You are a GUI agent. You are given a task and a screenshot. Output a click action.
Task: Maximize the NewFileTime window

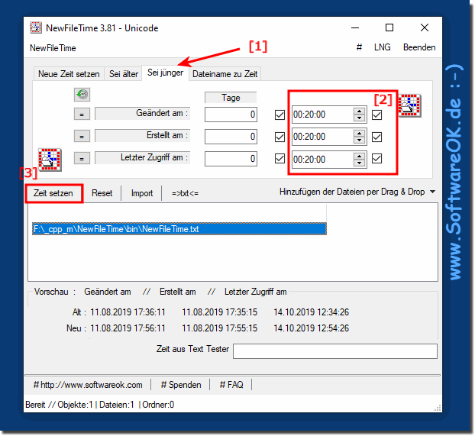coord(389,28)
